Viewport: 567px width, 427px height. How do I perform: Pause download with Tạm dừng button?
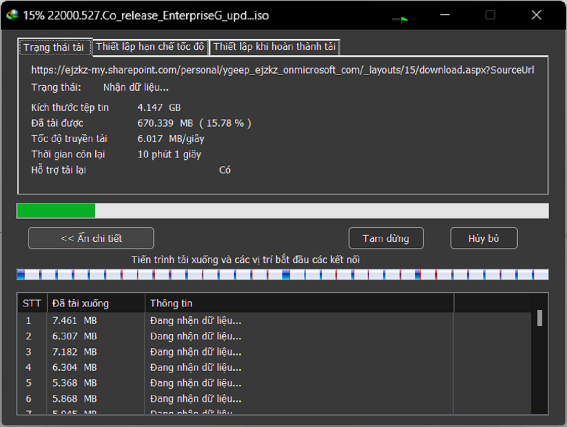[x=386, y=238]
